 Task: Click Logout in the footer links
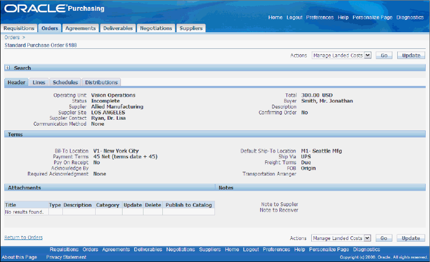tap(251, 250)
